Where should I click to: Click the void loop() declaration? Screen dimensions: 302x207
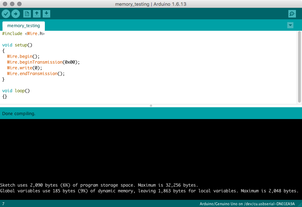[16, 91]
